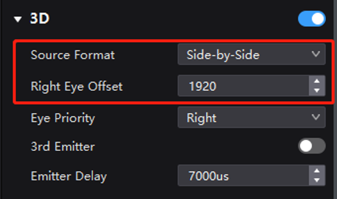The height and width of the screenshot is (199, 337).
Task: Decrease Emitter Delay with down arrow
Action: tap(317, 180)
